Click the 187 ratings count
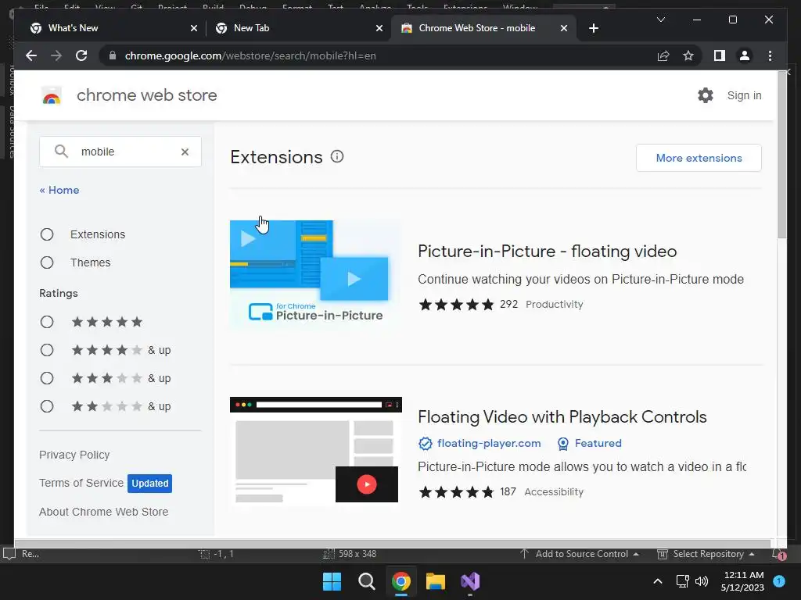Image resolution: width=801 pixels, height=600 pixels. (508, 492)
